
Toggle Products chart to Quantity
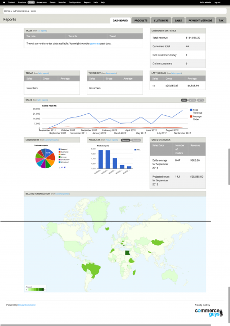(x=136, y=140)
